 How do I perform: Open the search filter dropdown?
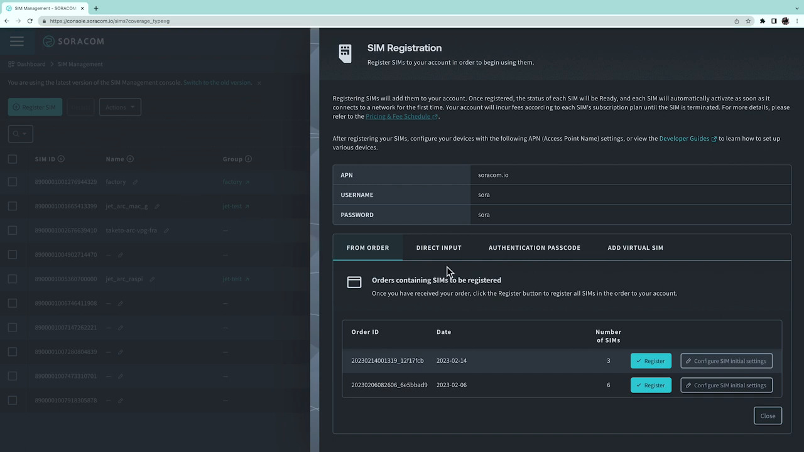[20, 134]
